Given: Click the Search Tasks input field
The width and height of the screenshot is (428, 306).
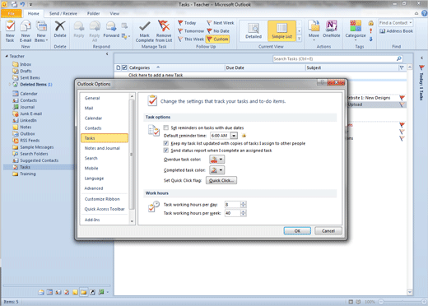Looking at the screenshot, I should click(x=334, y=58).
